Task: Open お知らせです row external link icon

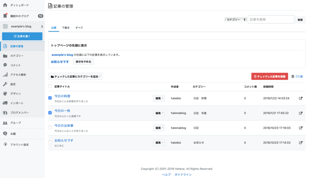Action: 301,142
